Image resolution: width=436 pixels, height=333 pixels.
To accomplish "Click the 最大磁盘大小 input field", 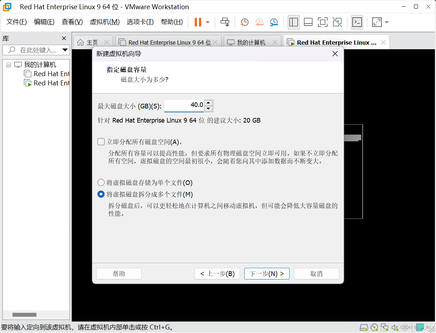I will [184, 105].
